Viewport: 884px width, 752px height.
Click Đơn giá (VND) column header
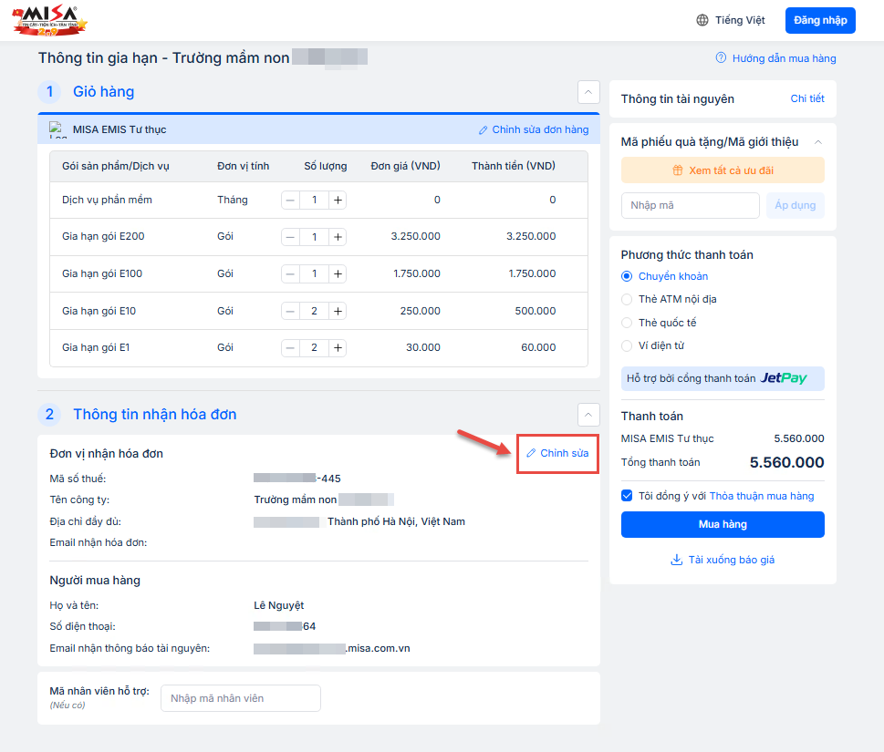click(405, 166)
